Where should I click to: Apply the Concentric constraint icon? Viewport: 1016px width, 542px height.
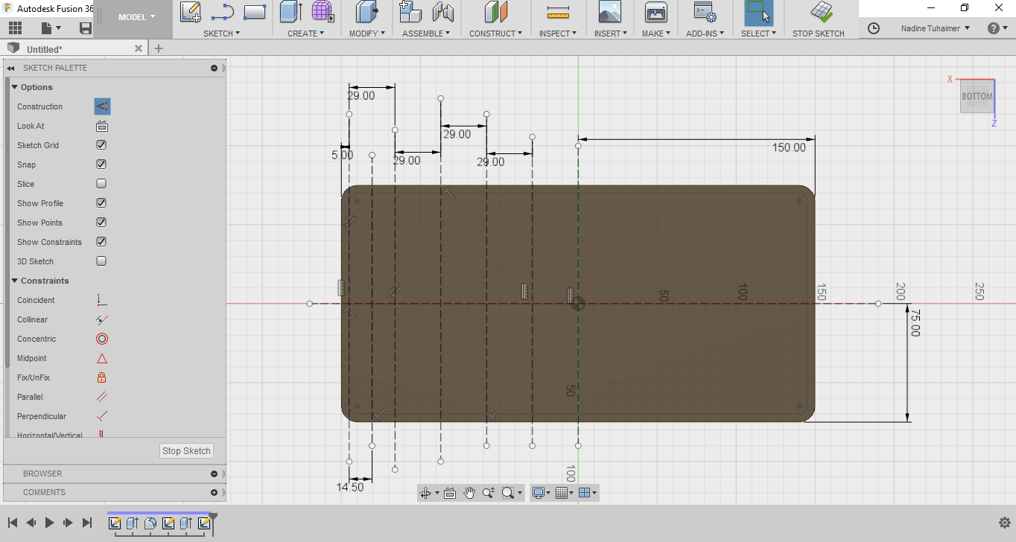click(x=102, y=339)
